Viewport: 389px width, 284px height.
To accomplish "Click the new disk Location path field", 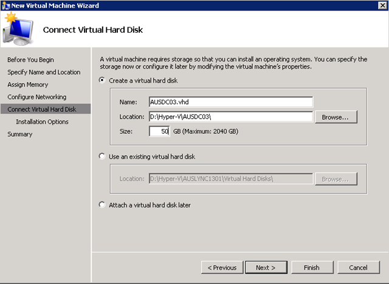I will click(x=231, y=117).
